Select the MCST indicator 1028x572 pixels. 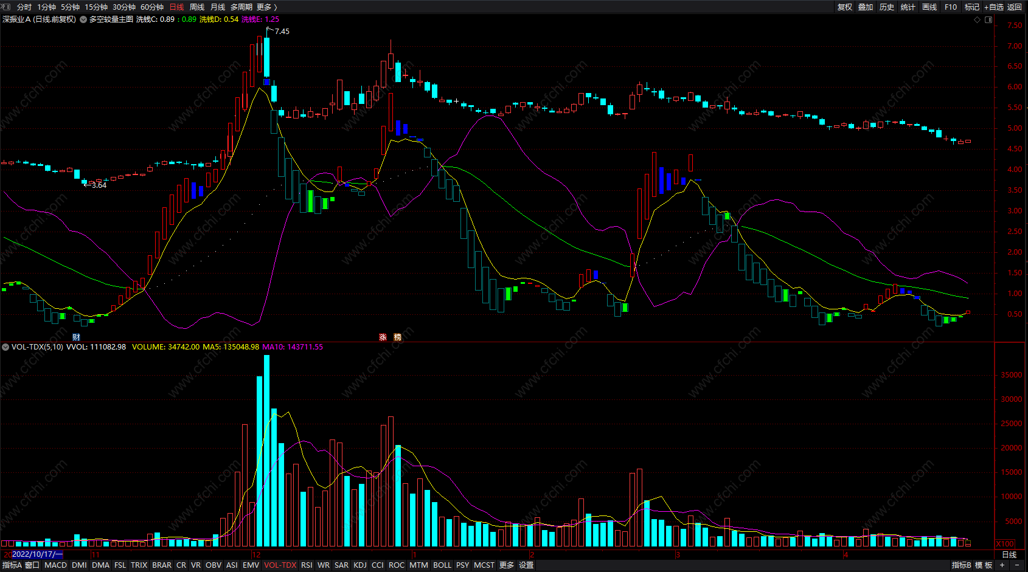click(484, 565)
